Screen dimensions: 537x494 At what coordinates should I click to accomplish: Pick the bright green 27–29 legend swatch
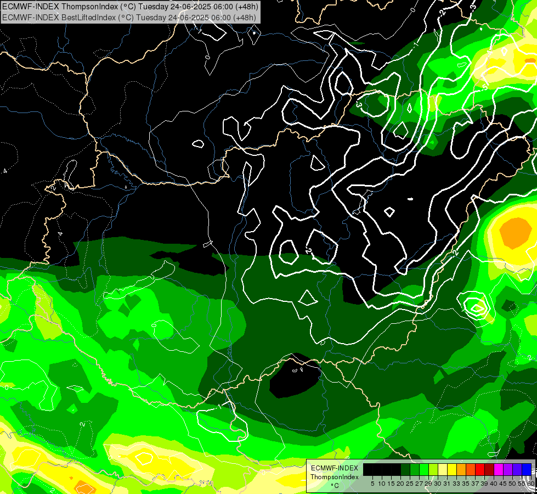[424, 469]
